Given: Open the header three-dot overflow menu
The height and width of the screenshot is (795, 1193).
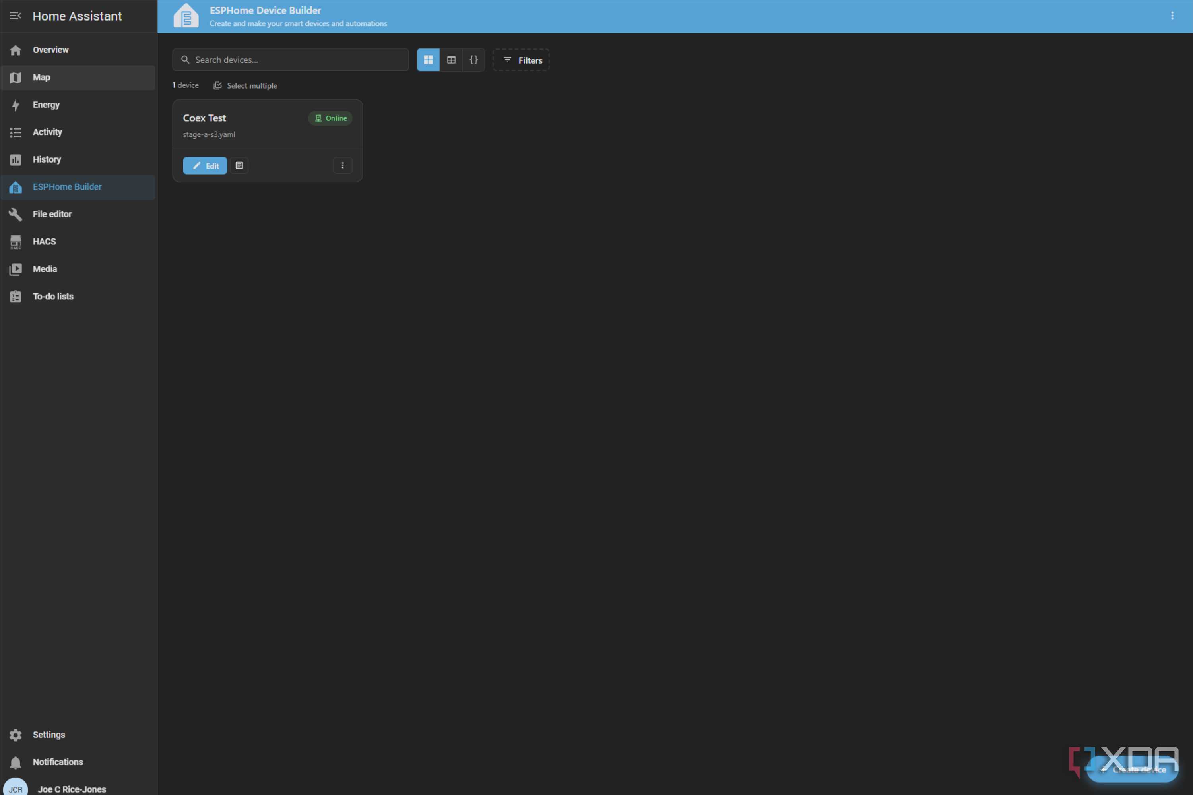Looking at the screenshot, I should pos(1172,16).
